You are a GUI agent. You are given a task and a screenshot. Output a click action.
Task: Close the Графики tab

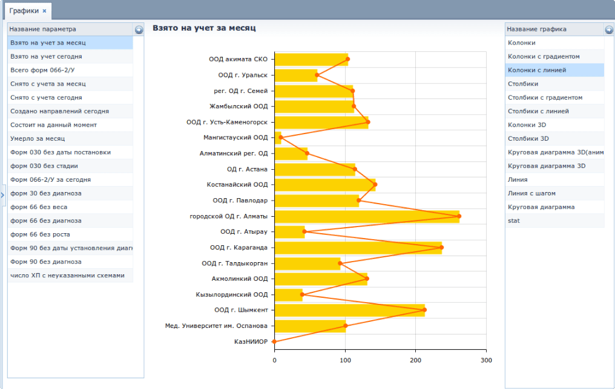(44, 11)
